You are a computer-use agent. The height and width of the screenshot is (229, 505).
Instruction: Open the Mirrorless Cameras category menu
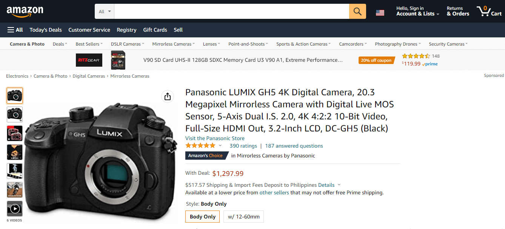tap(173, 44)
